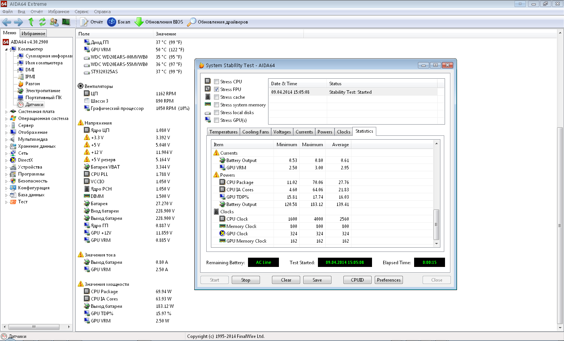Viewport: 564px width, 341px height.
Task: Click the База данных icon in tree
Action: click(x=13, y=195)
